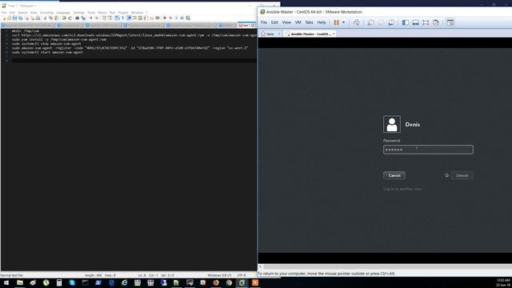
Task: Click the Undo icon in Notepad++
Action: coord(64,18)
